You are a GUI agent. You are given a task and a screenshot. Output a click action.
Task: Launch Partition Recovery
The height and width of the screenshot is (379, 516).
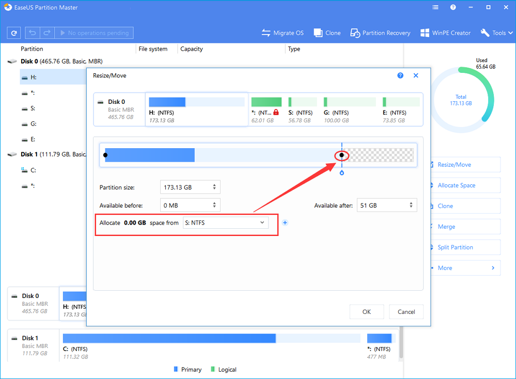click(355, 33)
